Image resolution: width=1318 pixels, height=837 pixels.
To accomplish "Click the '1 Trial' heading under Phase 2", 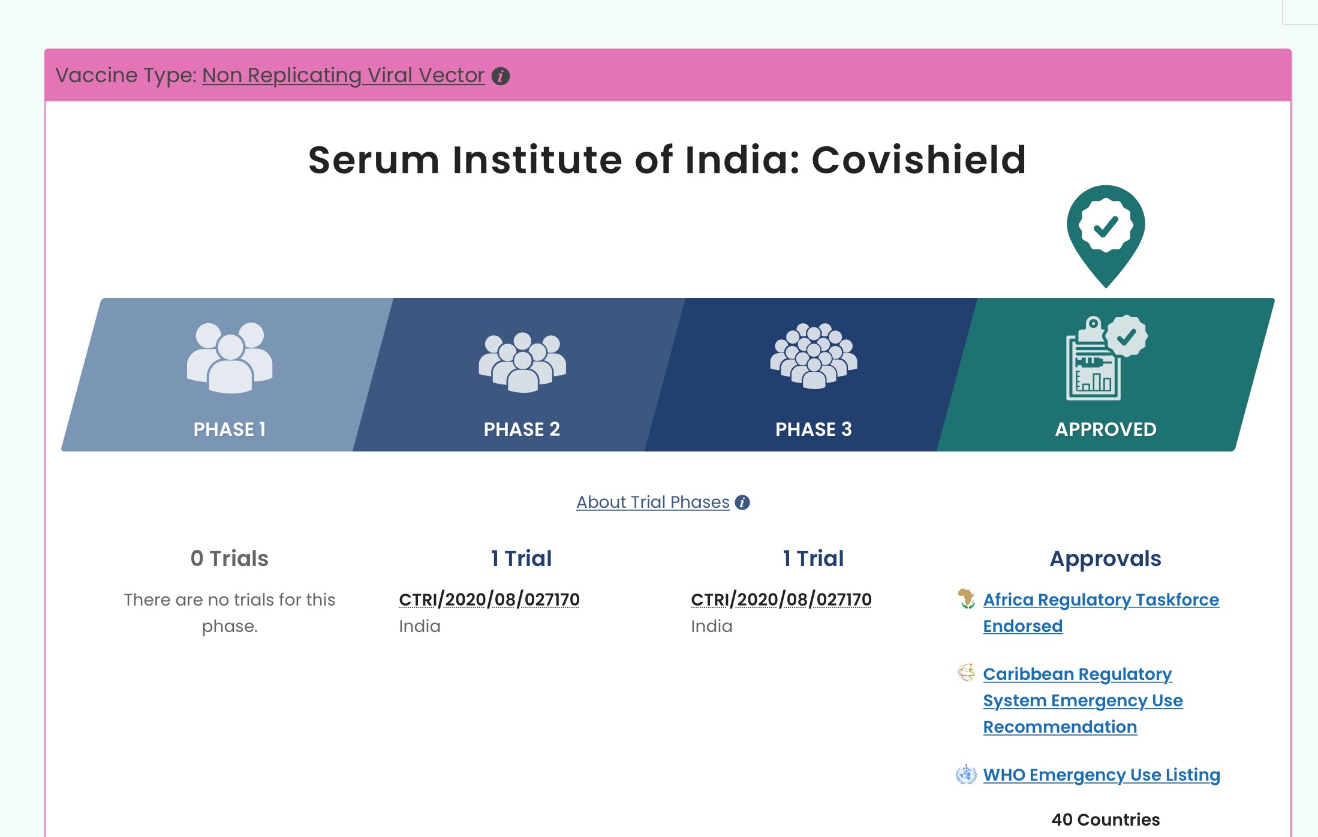I will pyautogui.click(x=522, y=558).
